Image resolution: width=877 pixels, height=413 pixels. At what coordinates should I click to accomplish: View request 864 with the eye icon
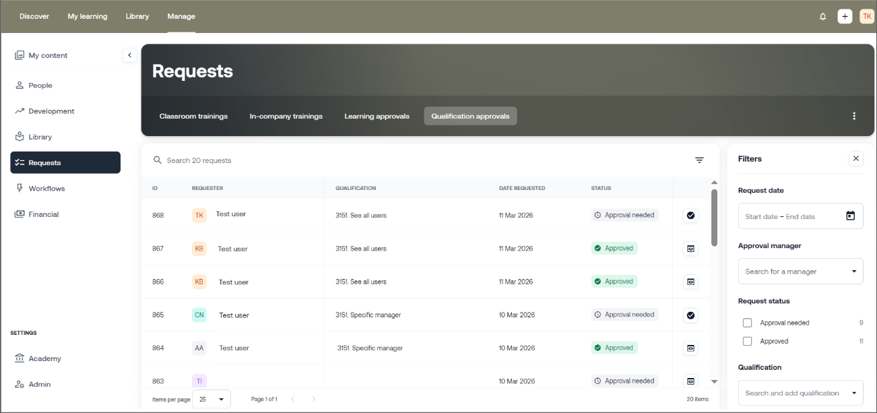coord(690,348)
